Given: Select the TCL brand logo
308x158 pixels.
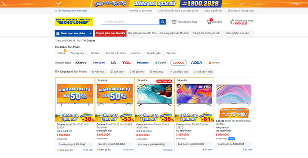Looking at the screenshot, I should click(x=126, y=63).
